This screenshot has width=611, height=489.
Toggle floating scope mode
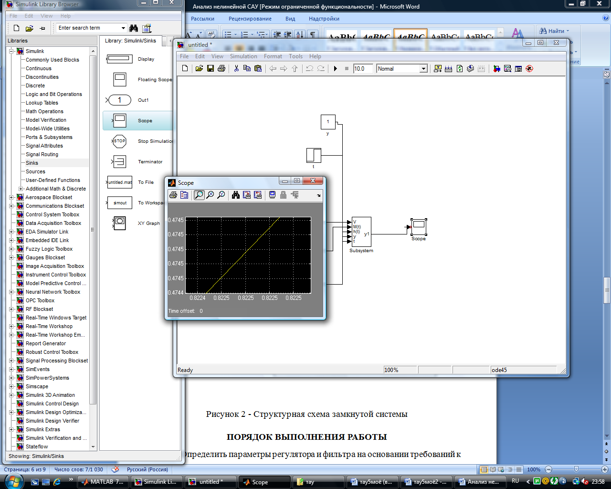[x=273, y=195]
